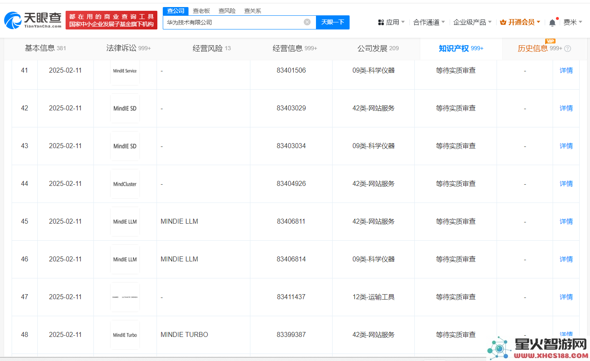Open the MindIE Service trademark thumbnail
The image size is (590, 361).
pos(125,71)
